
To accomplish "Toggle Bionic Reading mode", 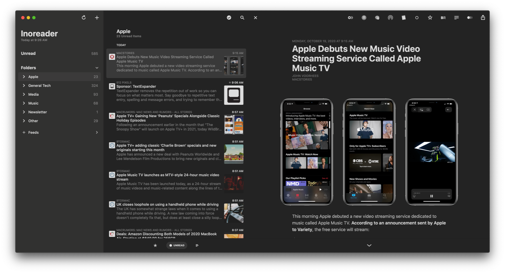I will pyautogui.click(x=443, y=17).
